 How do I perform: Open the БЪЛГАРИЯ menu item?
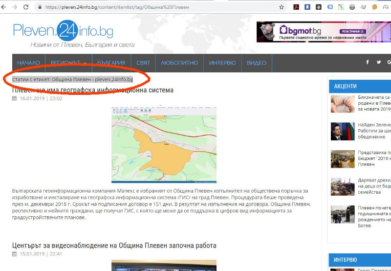pyautogui.click(x=111, y=63)
